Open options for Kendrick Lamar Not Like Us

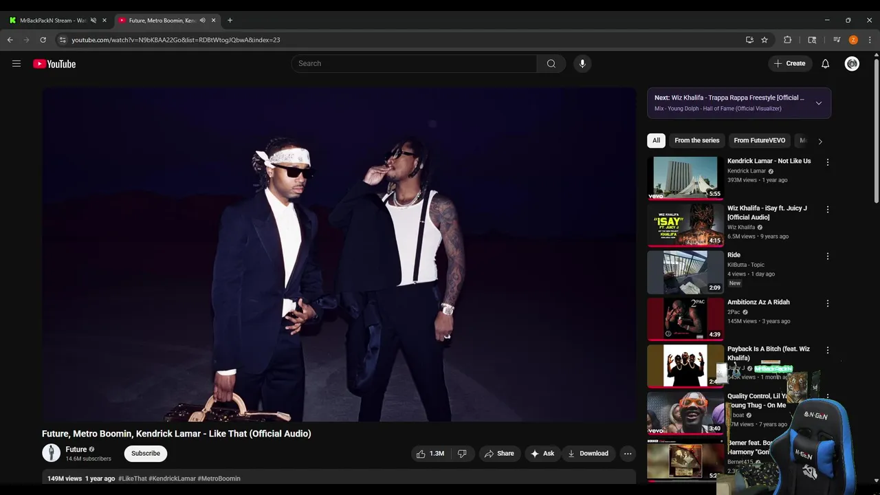827,162
